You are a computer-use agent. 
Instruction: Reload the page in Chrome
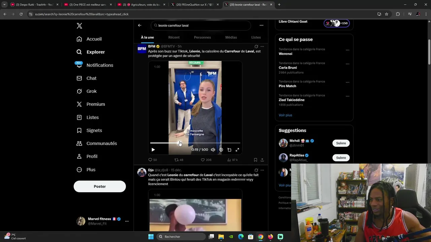tap(21, 14)
